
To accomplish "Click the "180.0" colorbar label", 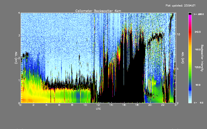I will pos(198,50).
